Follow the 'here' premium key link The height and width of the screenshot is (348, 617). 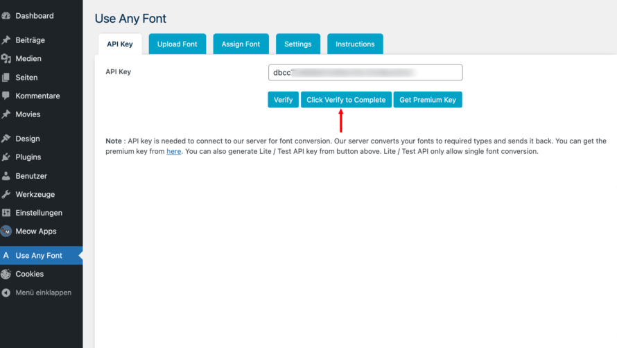click(173, 151)
